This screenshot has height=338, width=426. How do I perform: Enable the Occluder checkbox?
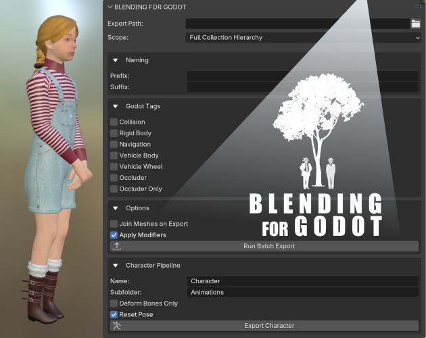pos(114,178)
